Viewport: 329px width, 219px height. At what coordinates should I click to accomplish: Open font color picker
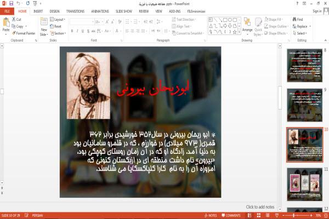pos(118,31)
